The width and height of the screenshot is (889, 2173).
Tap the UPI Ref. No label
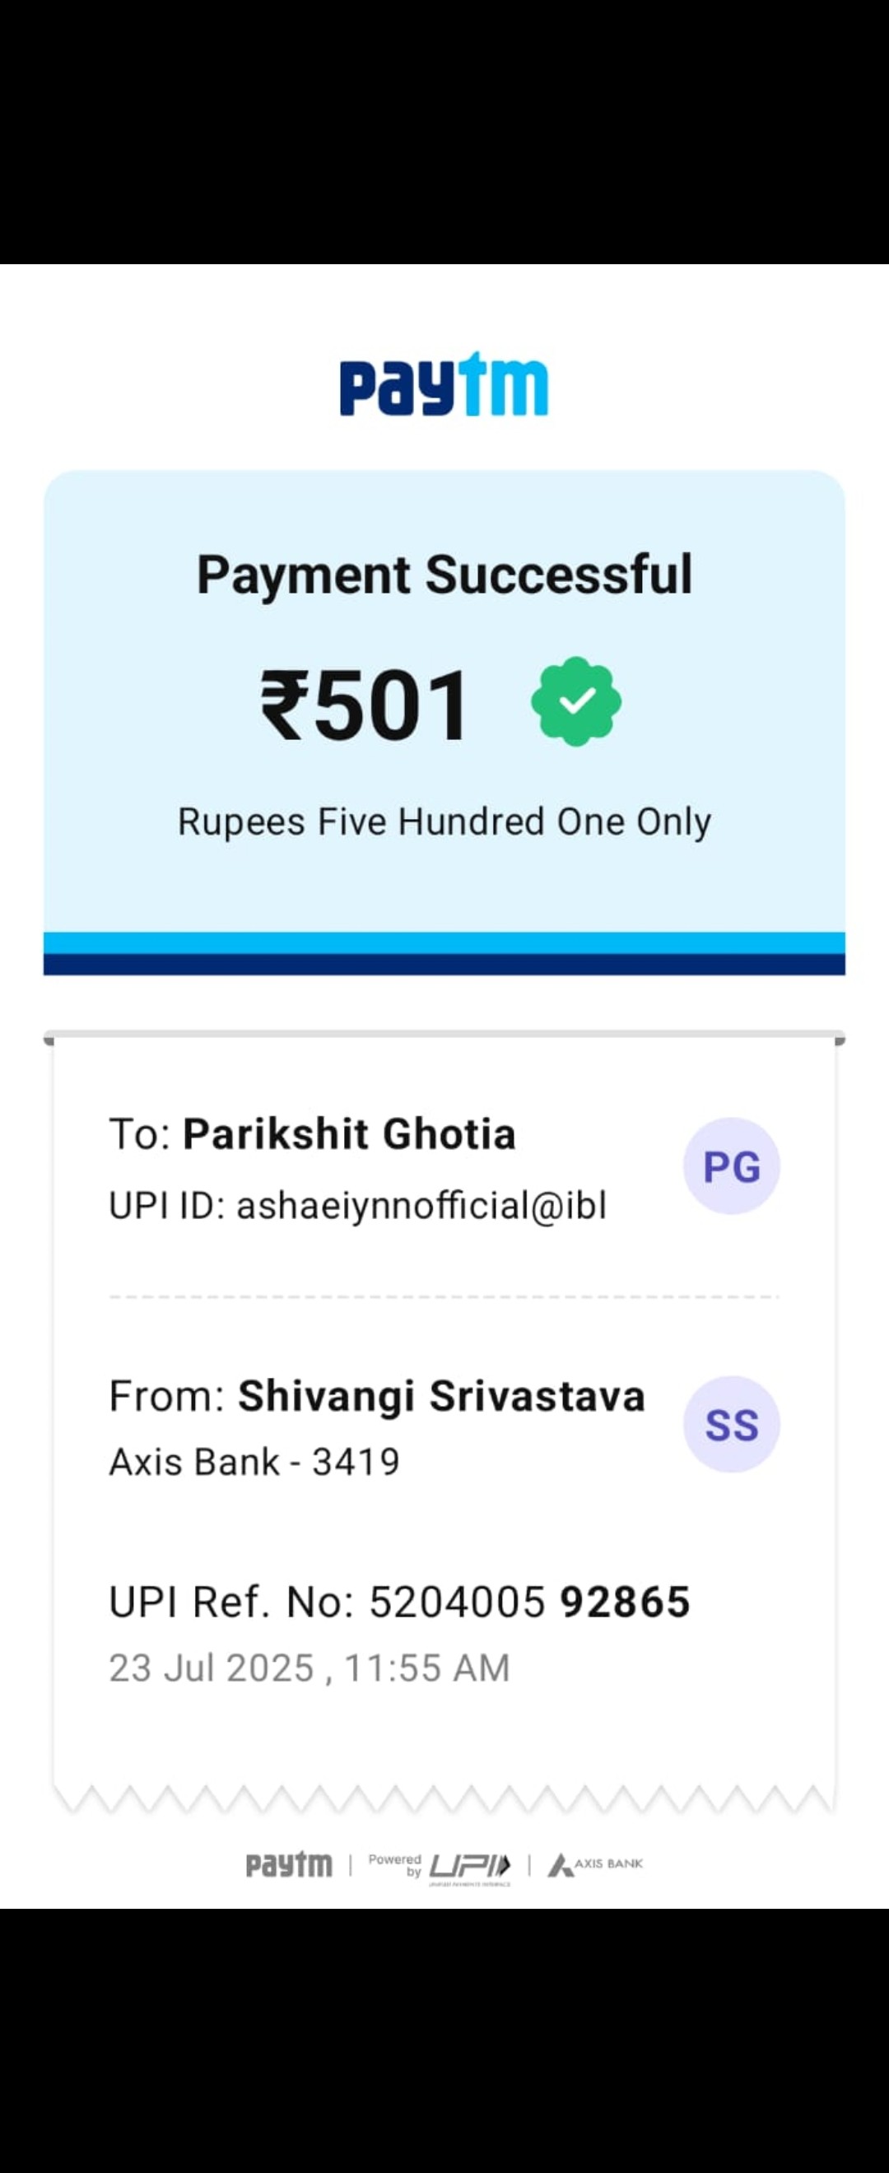(x=232, y=1602)
